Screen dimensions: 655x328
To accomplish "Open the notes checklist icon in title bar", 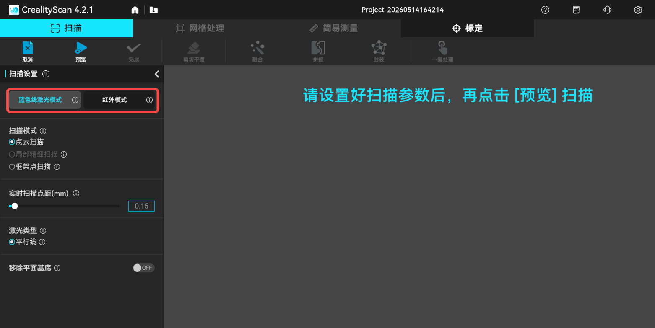I will pyautogui.click(x=577, y=10).
